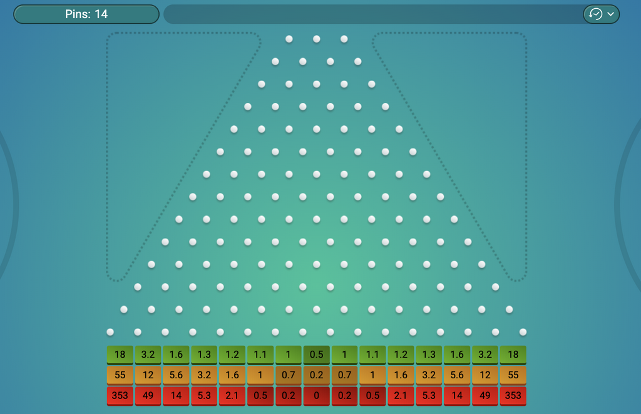The image size is (641, 414).
Task: Select the right red 49 multiplier
Action: pos(485,396)
